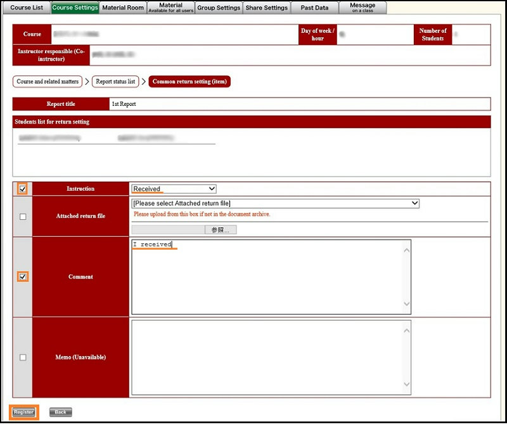507x425 pixels.
Task: Select the Past Data tab
Action: click(314, 8)
